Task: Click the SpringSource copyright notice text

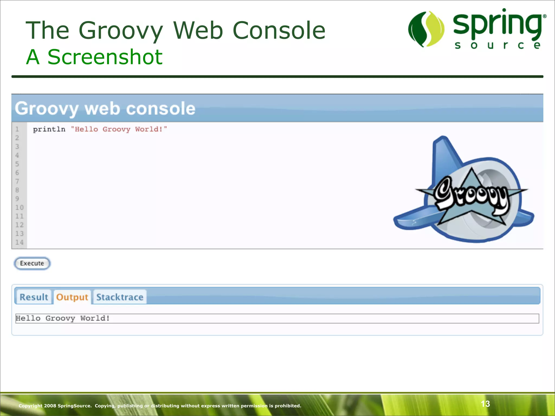Action: click(x=160, y=406)
